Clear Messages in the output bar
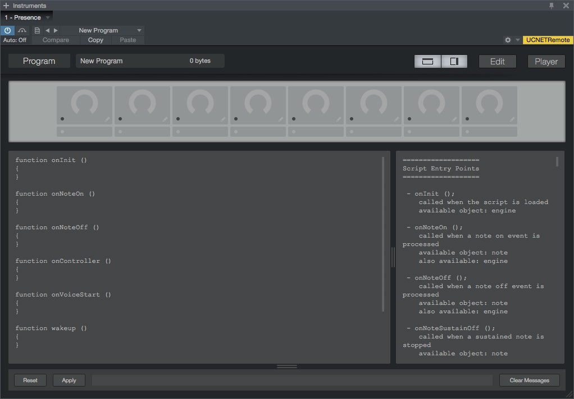This screenshot has width=574, height=399. point(529,380)
